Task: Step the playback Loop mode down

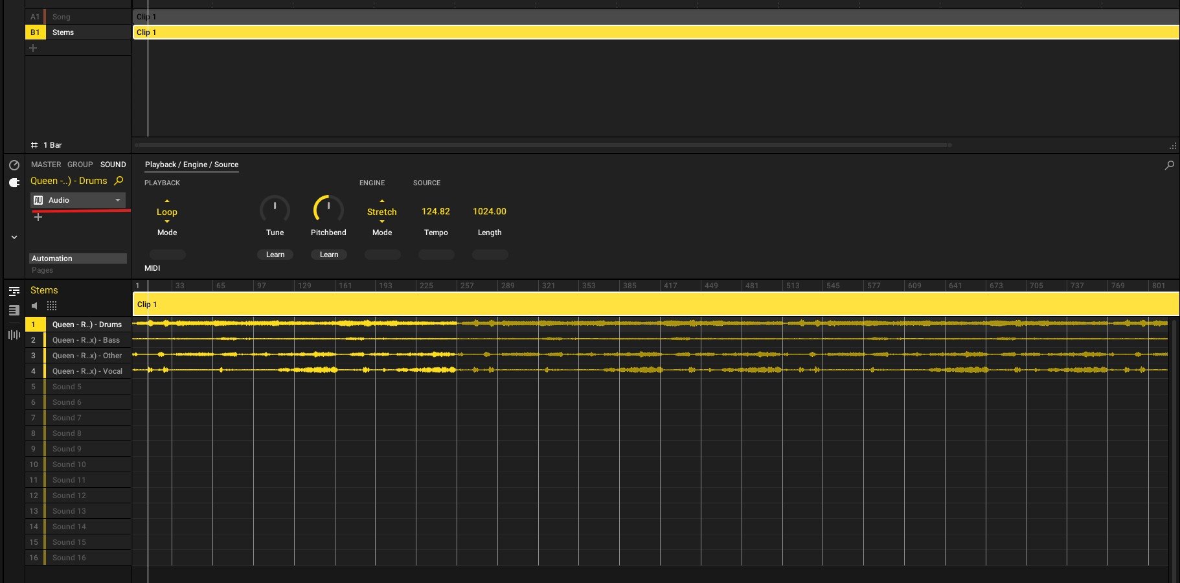Action: [x=167, y=222]
